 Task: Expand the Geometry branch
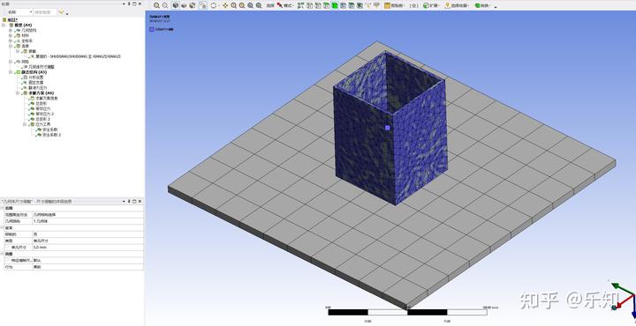pyautogui.click(x=11, y=30)
